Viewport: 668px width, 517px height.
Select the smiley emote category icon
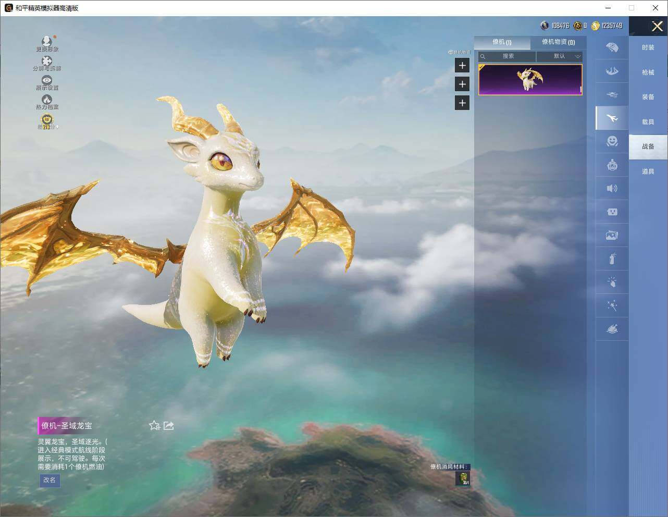point(612,141)
